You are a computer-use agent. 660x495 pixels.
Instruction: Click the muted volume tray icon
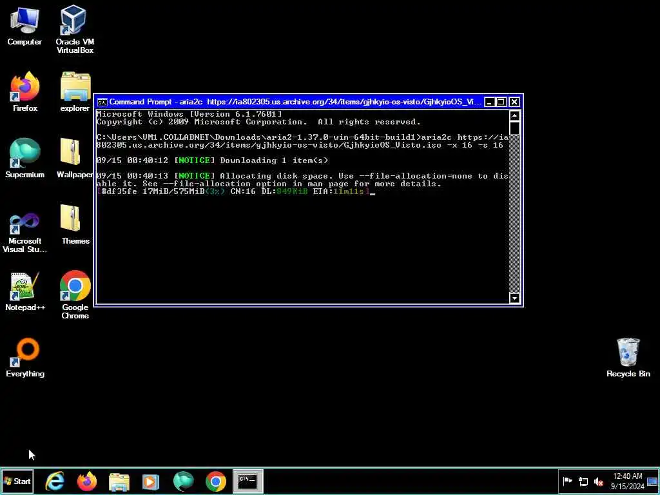599,481
